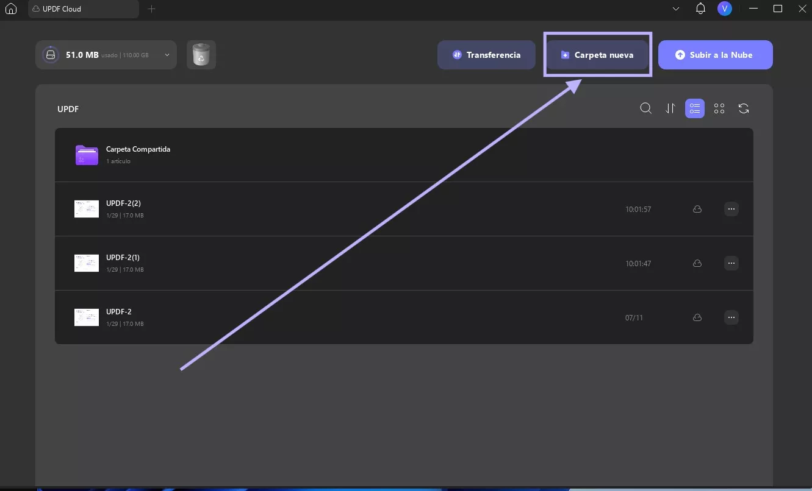Click the UPDF breadcrumb heading
Viewport: 812px width, 491px height.
click(68, 109)
